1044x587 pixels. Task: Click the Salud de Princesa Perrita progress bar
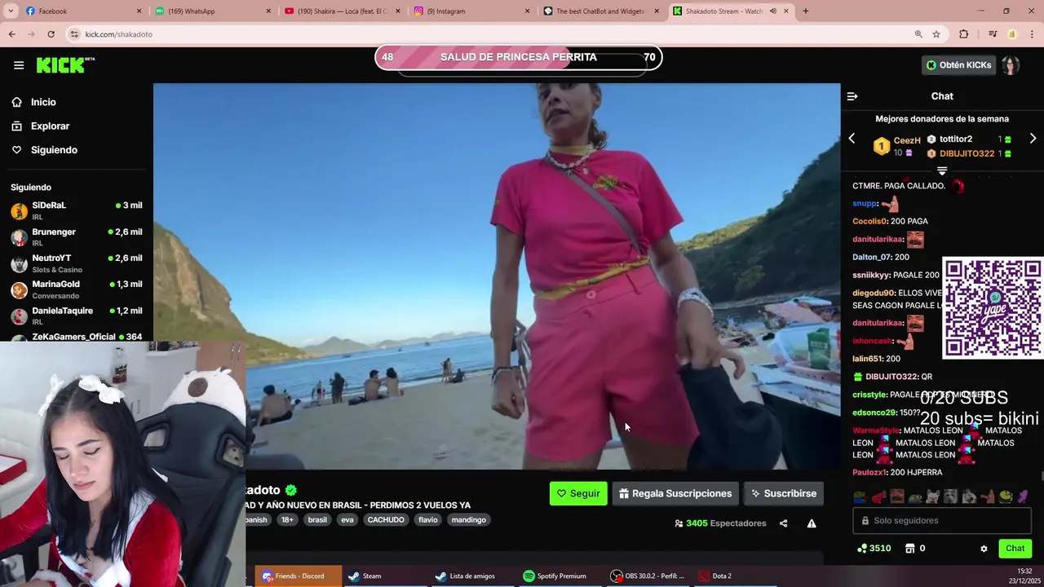519,57
